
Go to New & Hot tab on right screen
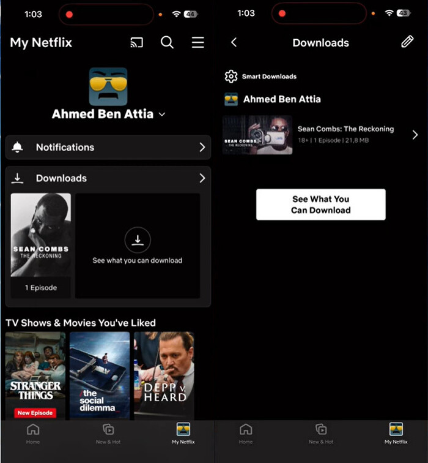point(321,434)
